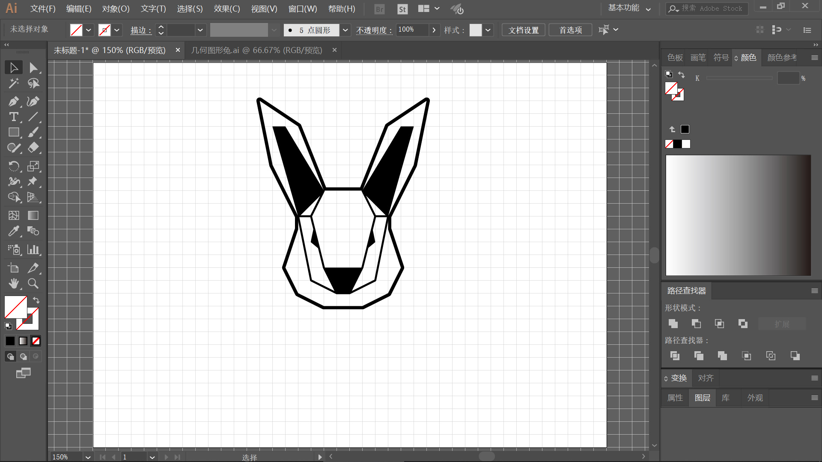Click the Preferences (首选项) button
Image resolution: width=822 pixels, height=462 pixels.
[570, 30]
